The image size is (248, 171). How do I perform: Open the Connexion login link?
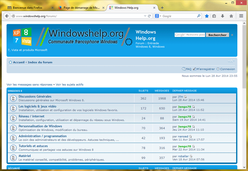227,69
